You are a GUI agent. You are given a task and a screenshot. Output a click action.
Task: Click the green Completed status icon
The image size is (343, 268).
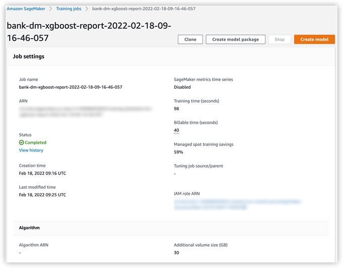tap(22, 143)
